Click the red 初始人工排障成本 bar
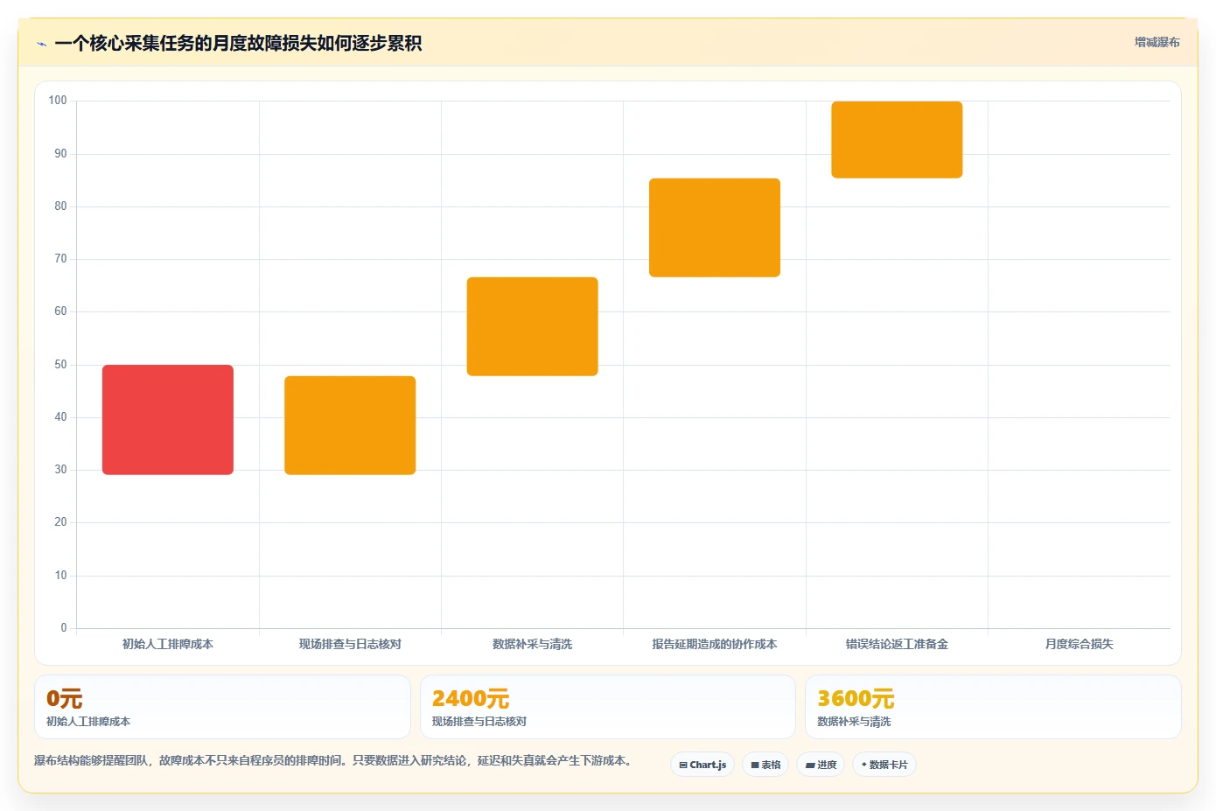This screenshot has height=811, width=1216. tap(168, 420)
